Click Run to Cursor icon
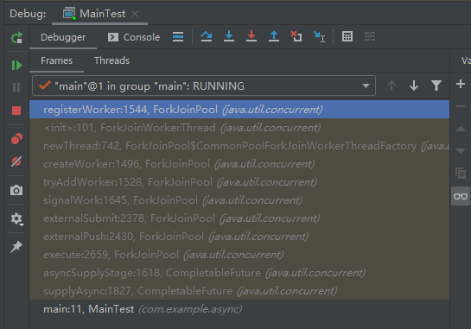This screenshot has width=471, height=329. [319, 36]
